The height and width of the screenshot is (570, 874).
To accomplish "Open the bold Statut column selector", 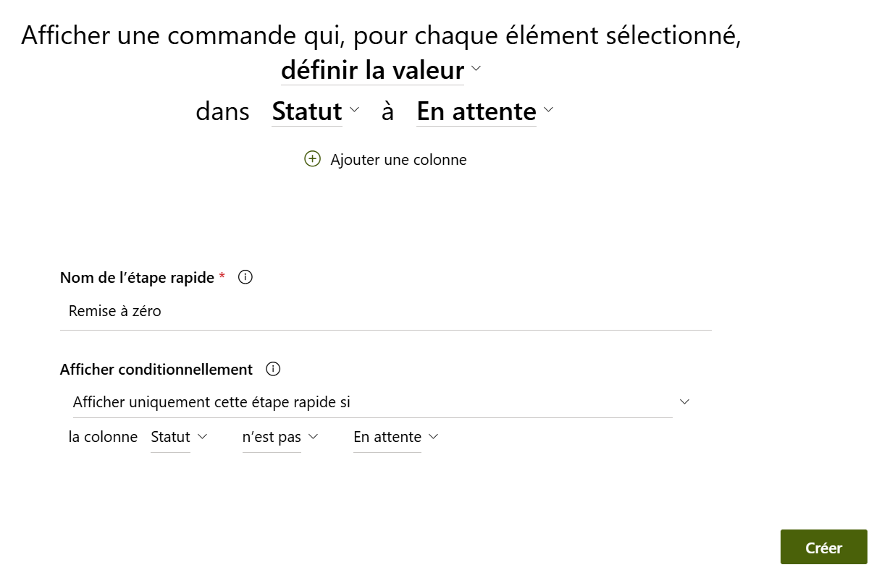I will [306, 111].
